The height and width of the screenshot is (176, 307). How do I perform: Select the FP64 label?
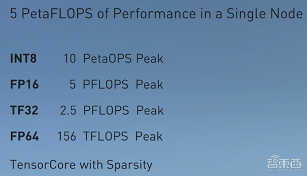pyautogui.click(x=24, y=136)
